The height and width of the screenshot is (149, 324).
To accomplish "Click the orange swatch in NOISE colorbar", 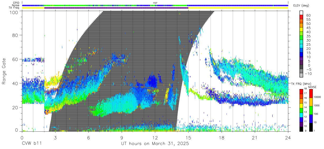I will (x=311, y=102).
